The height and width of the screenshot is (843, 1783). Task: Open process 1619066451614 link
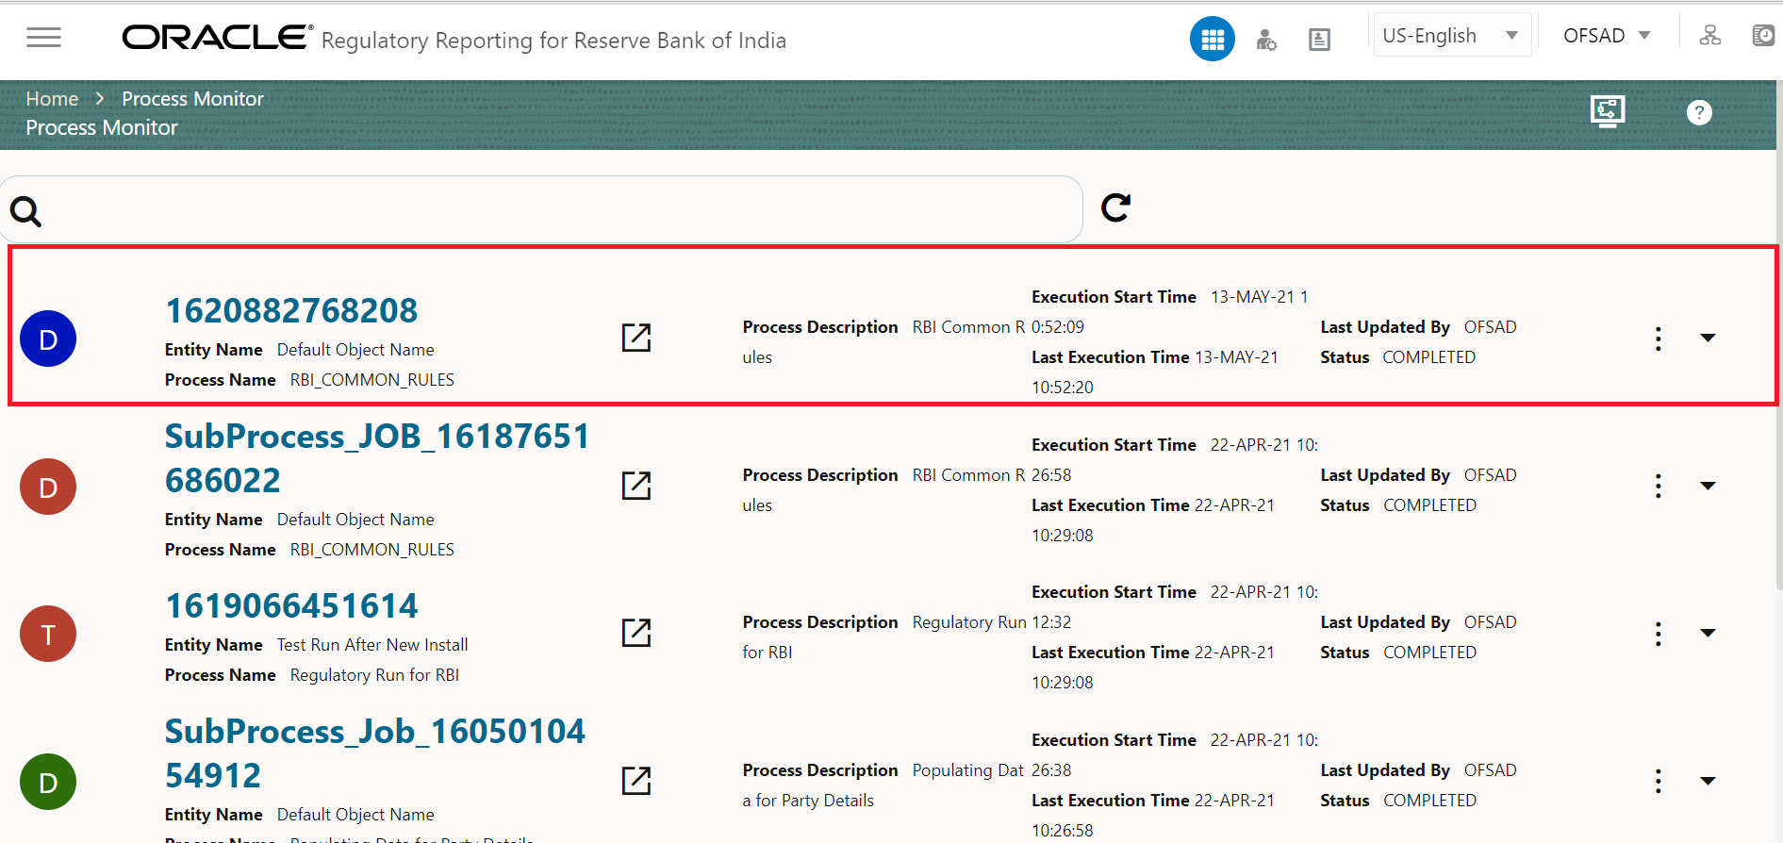click(291, 605)
